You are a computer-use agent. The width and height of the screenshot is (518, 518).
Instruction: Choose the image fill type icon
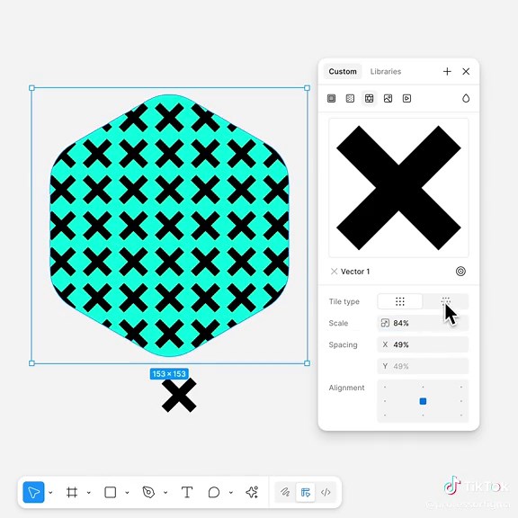point(388,98)
